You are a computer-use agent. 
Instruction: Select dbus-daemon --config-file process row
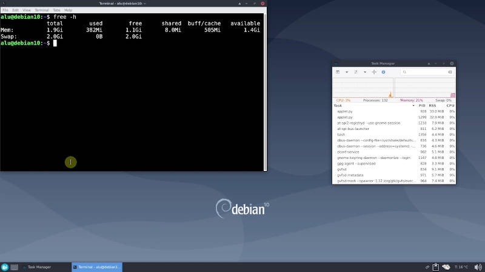[x=393, y=140]
